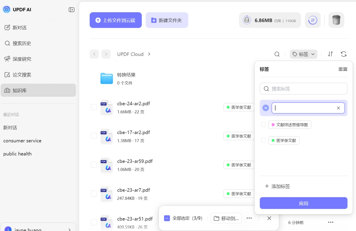Focus the 搜索标签 search field
Viewport: 356px width, 231px height.
[x=303, y=89]
